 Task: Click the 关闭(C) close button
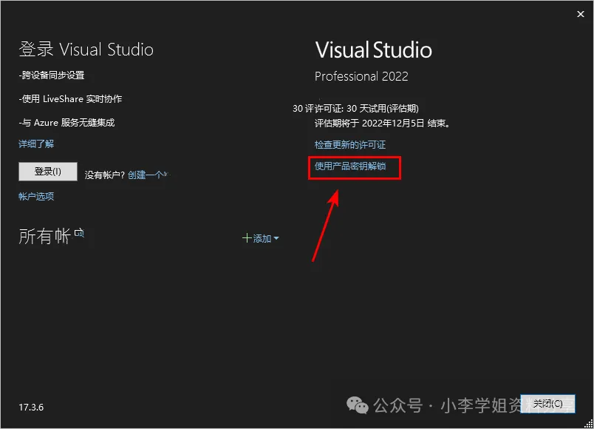point(547,404)
